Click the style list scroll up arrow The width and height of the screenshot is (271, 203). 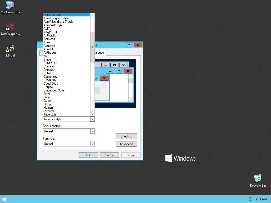tap(92, 15)
